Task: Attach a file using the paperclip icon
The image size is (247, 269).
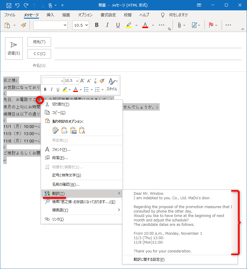Action: pyautogui.click(x=180, y=25)
